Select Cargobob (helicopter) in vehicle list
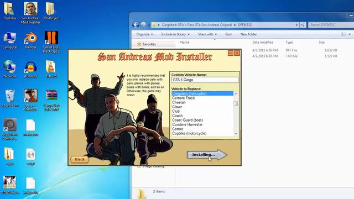This screenshot has width=354, height=199. (x=202, y=93)
